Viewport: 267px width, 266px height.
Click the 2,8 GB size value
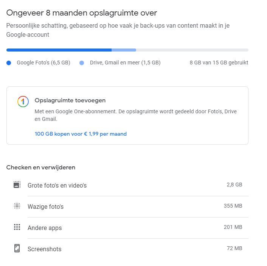point(234,185)
